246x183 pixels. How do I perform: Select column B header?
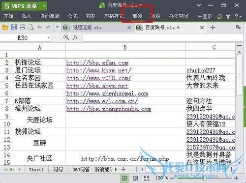[125, 47]
